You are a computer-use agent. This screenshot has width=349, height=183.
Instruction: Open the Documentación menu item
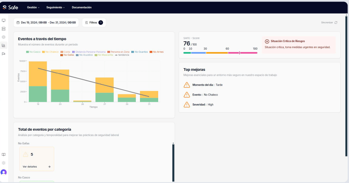[x=82, y=7]
